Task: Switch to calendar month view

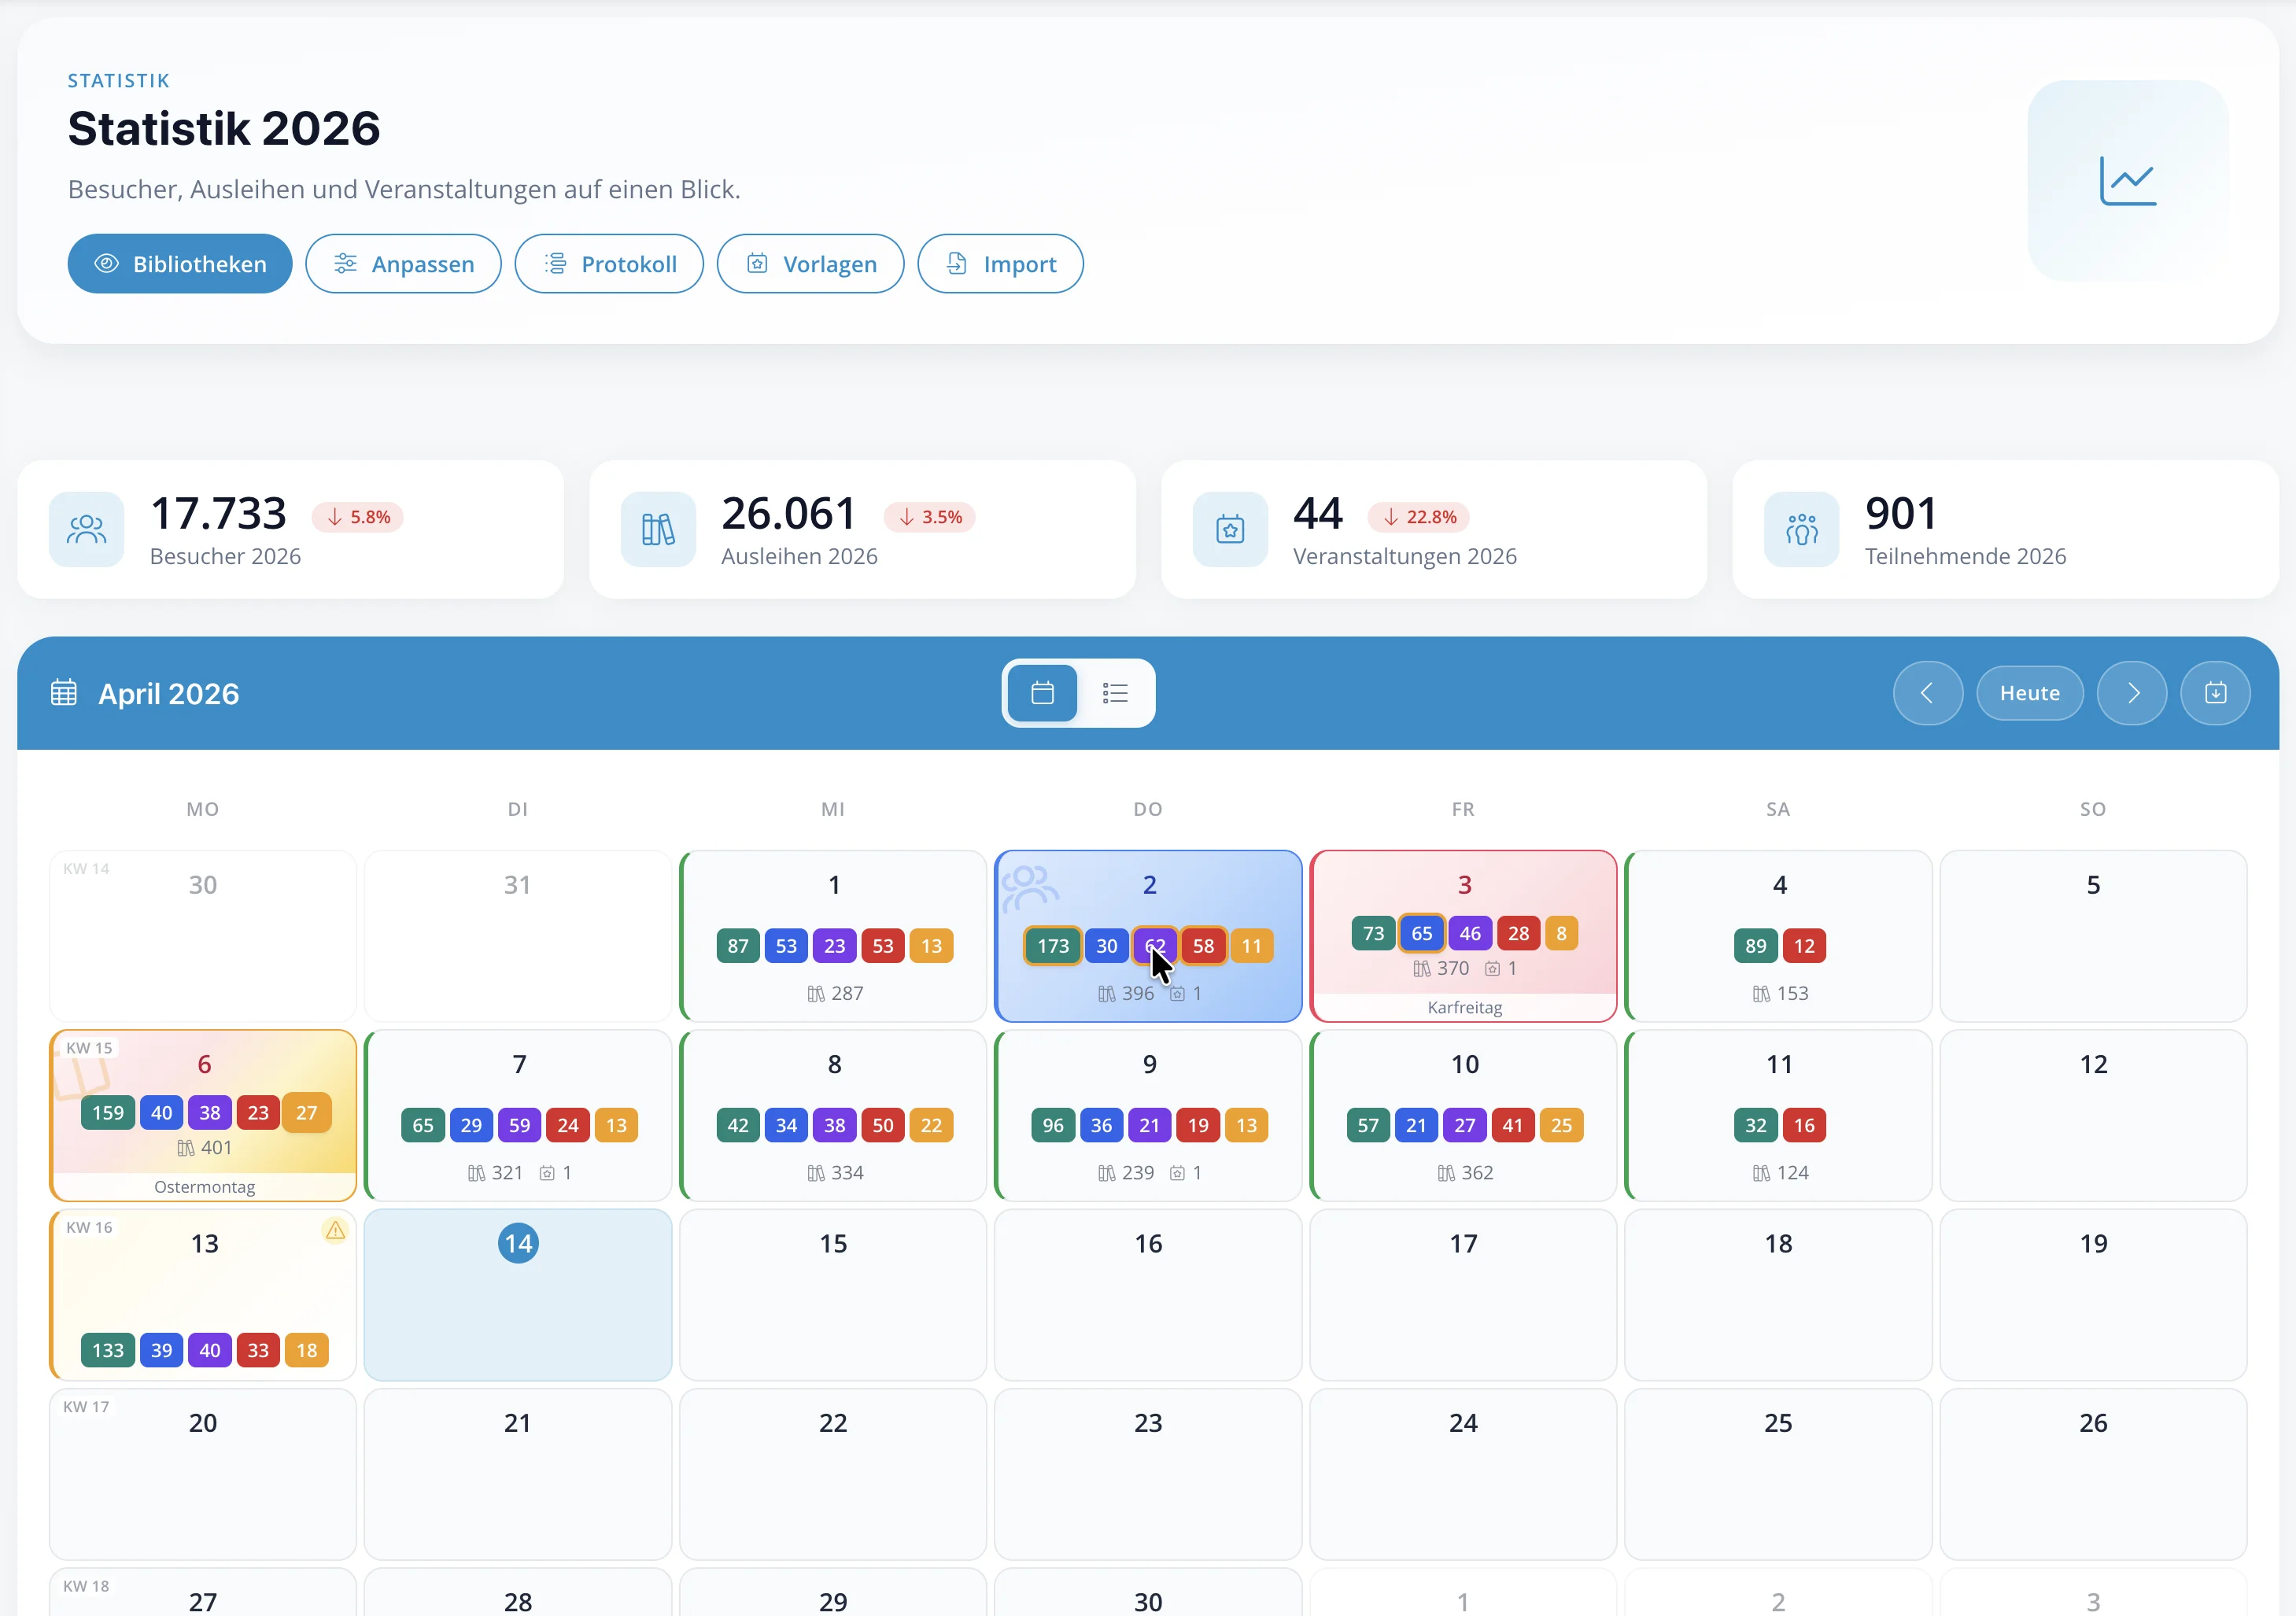Action: point(1042,693)
